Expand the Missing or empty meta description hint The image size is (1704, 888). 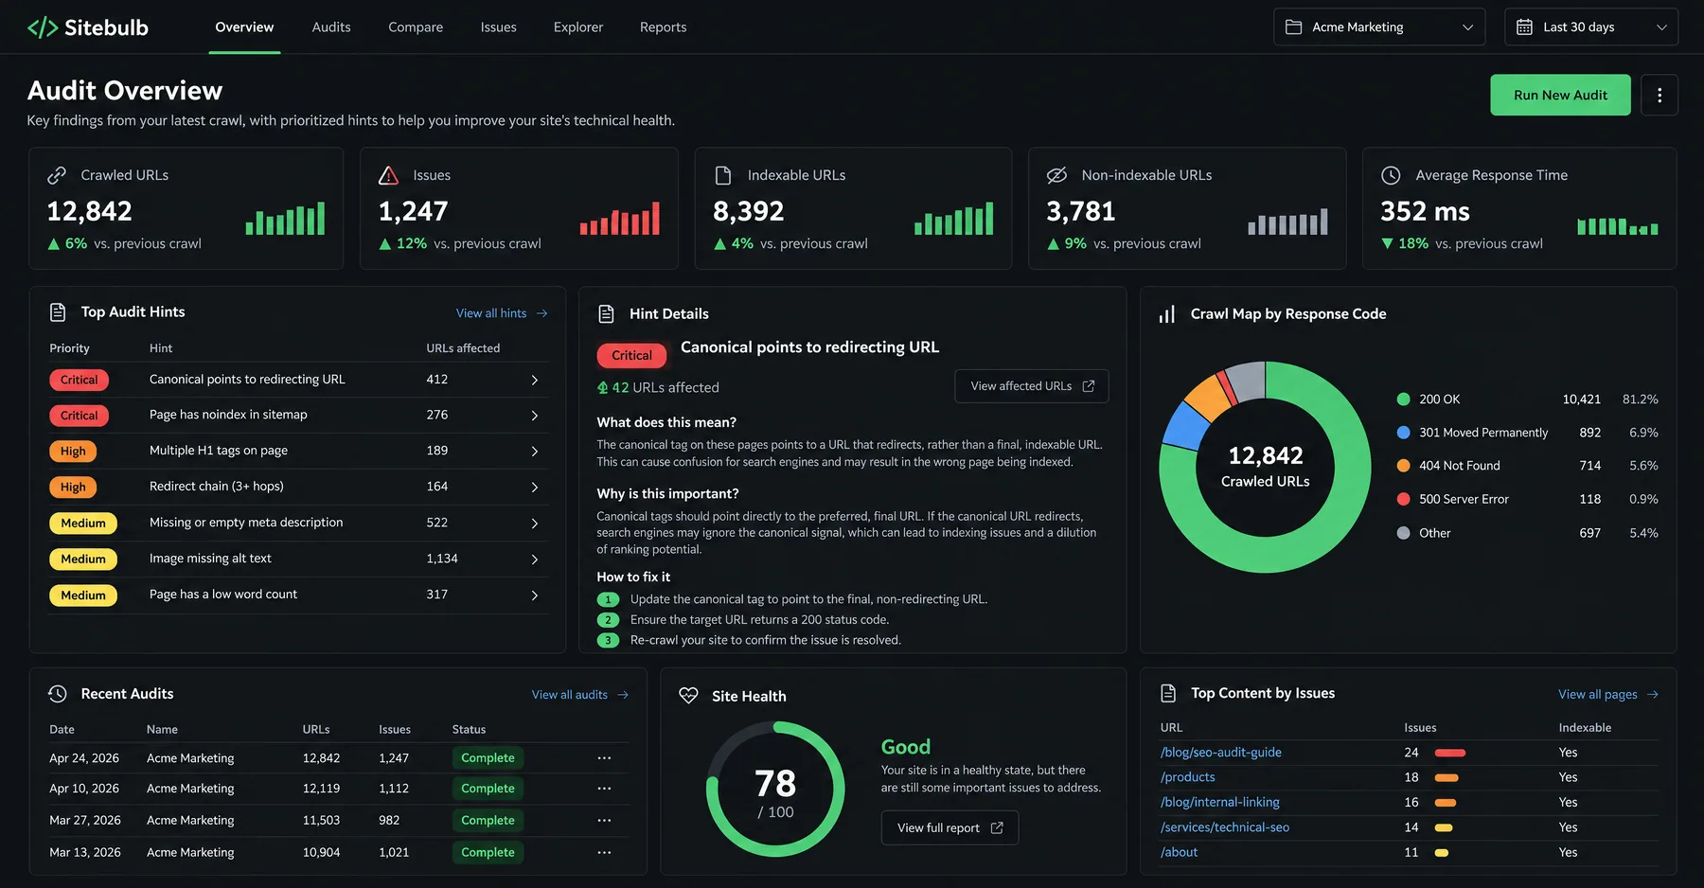coord(535,524)
